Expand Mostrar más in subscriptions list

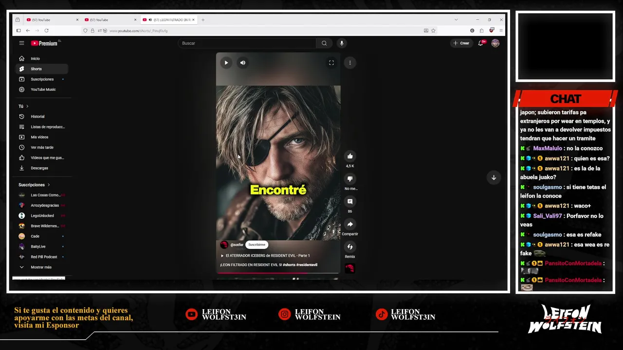coord(41,267)
